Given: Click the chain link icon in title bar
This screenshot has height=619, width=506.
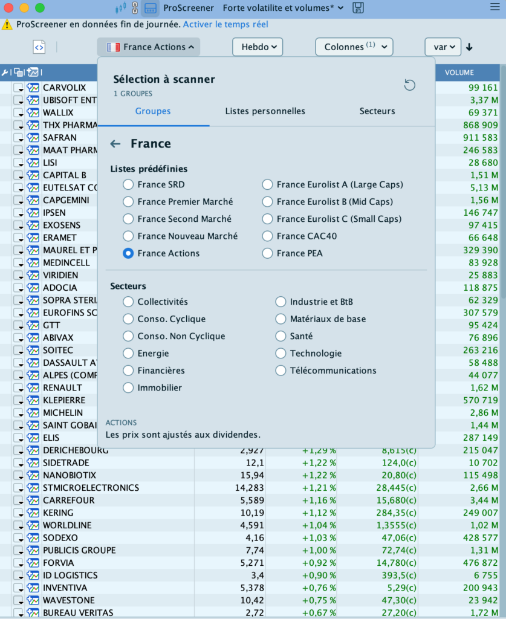Looking at the screenshot, I should click(135, 8).
